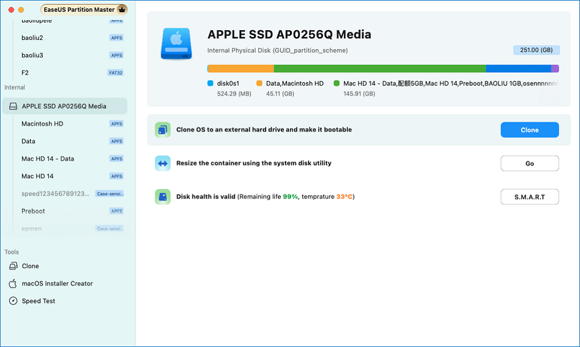Close the window with the red button
Viewport: 580px width, 347px height.
coord(11,10)
